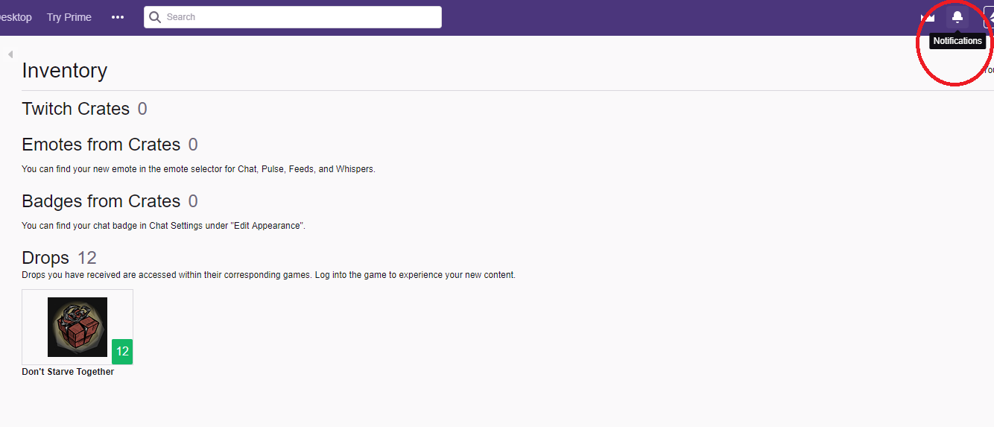
Task: Open the Try Prime link
Action: 69,17
